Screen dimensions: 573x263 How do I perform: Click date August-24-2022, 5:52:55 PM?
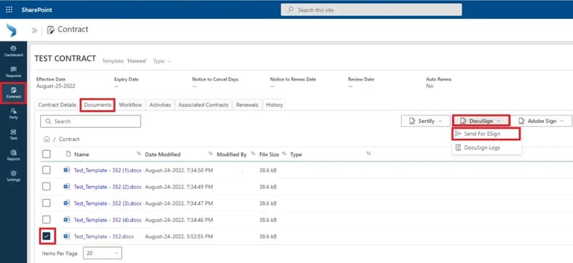179,236
